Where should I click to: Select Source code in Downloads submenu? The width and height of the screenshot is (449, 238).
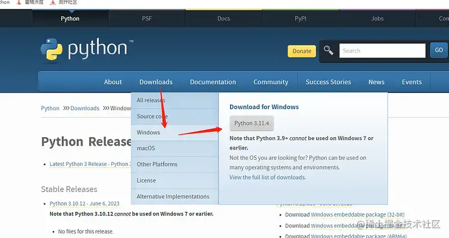(x=175, y=116)
